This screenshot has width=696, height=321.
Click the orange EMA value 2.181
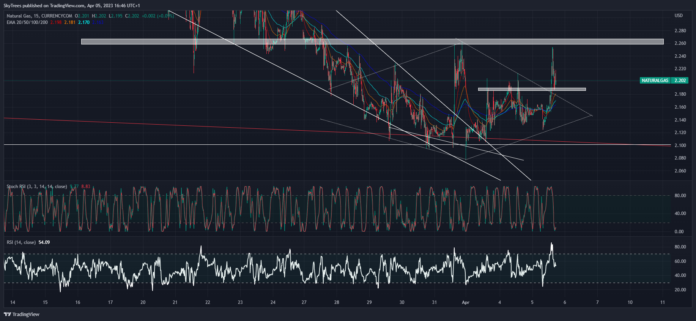pos(70,22)
